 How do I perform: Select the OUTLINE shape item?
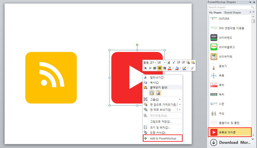coord(230,19)
